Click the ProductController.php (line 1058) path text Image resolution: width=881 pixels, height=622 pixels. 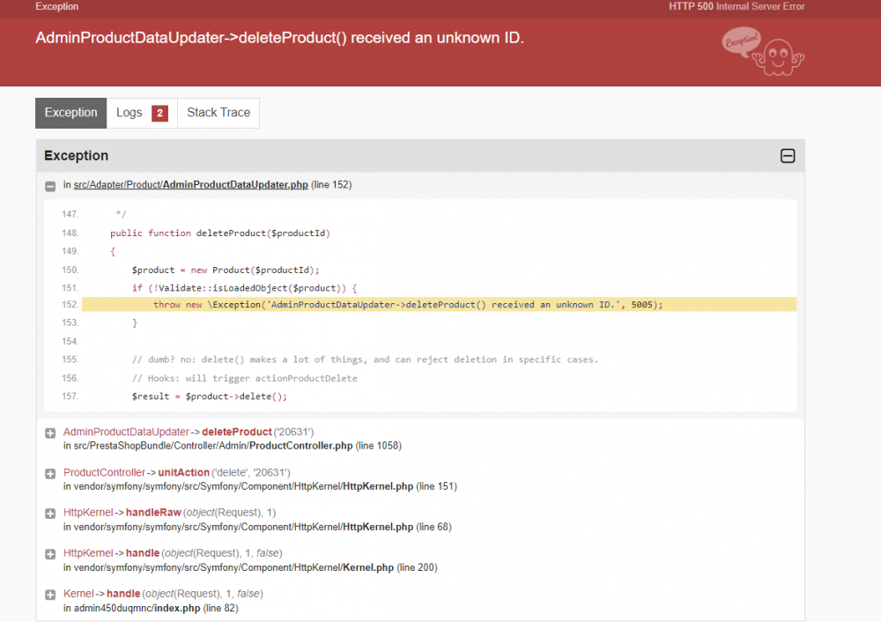pos(232,446)
